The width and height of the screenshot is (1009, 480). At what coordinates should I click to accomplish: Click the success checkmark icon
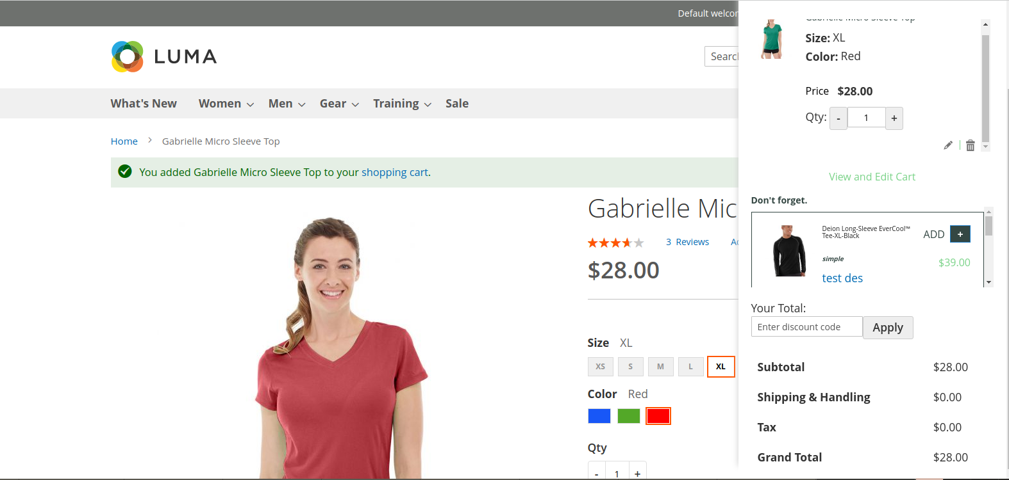click(125, 172)
